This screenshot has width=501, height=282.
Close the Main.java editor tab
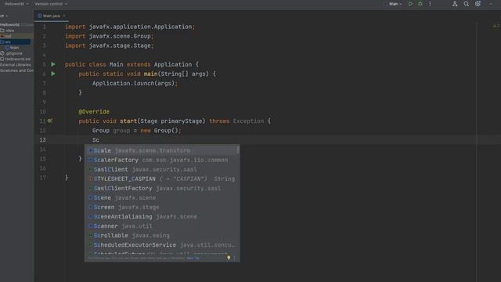tap(64, 16)
